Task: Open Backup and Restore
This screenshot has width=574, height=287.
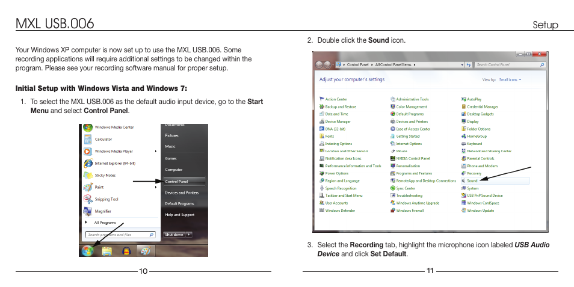Action: (338, 106)
